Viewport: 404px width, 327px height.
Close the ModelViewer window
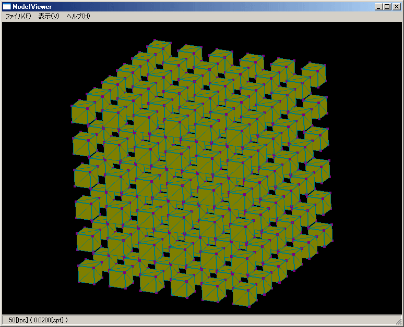[x=396, y=7]
